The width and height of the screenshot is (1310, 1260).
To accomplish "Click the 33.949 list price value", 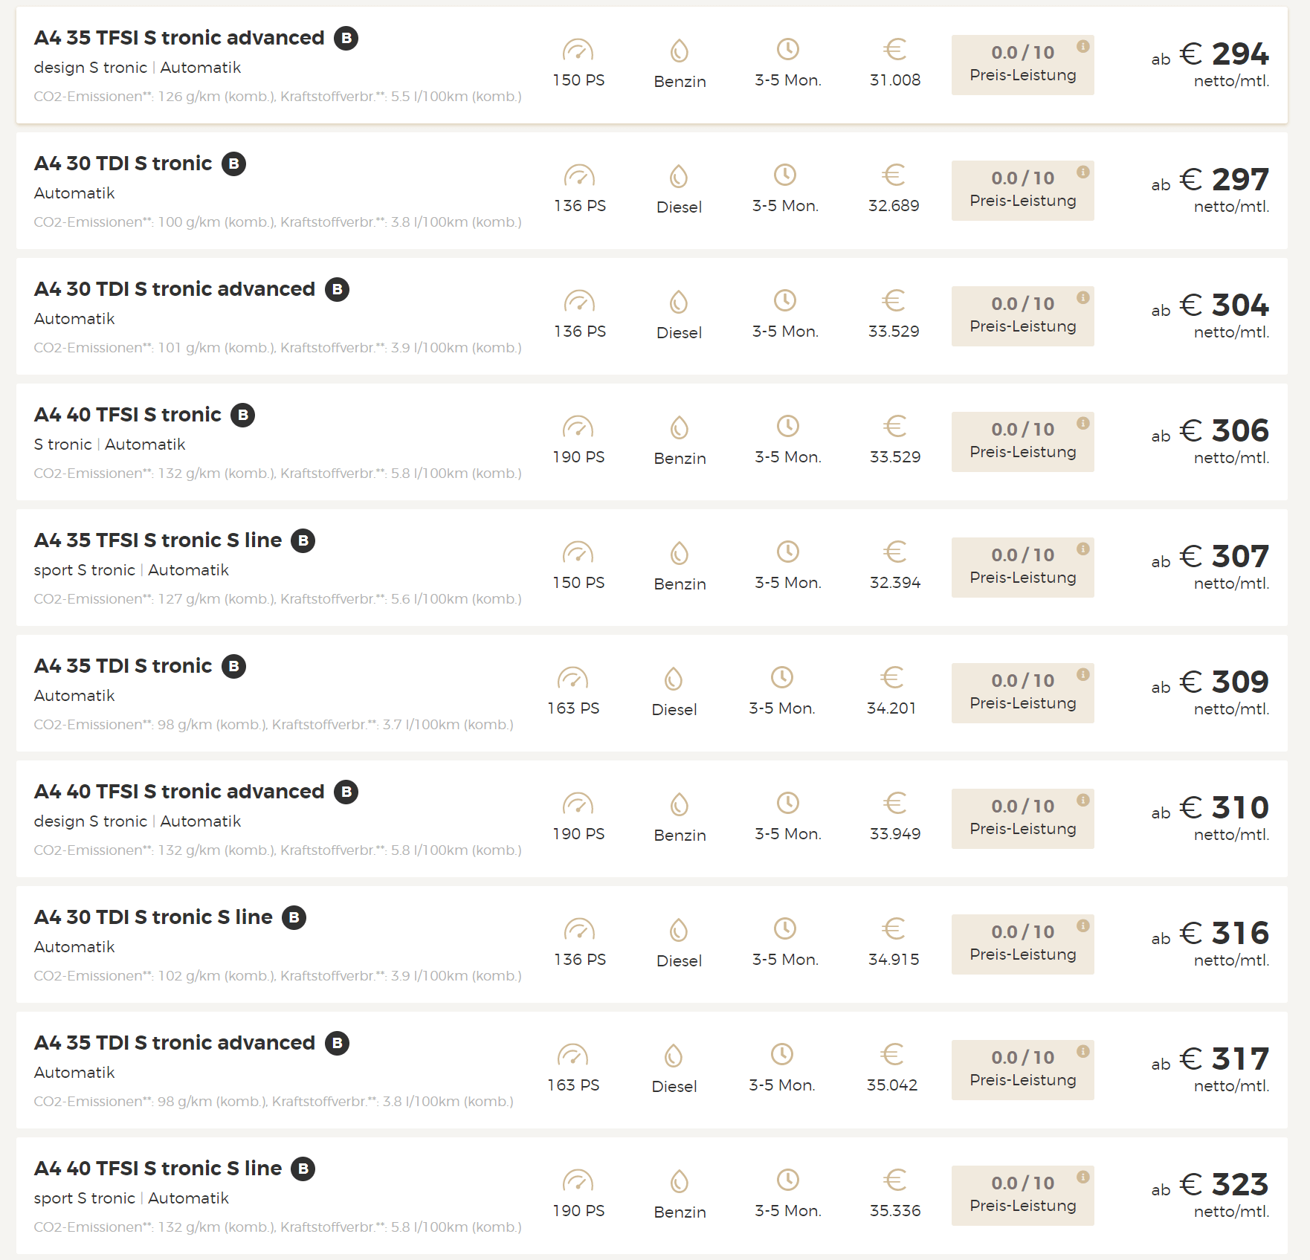I will [895, 834].
